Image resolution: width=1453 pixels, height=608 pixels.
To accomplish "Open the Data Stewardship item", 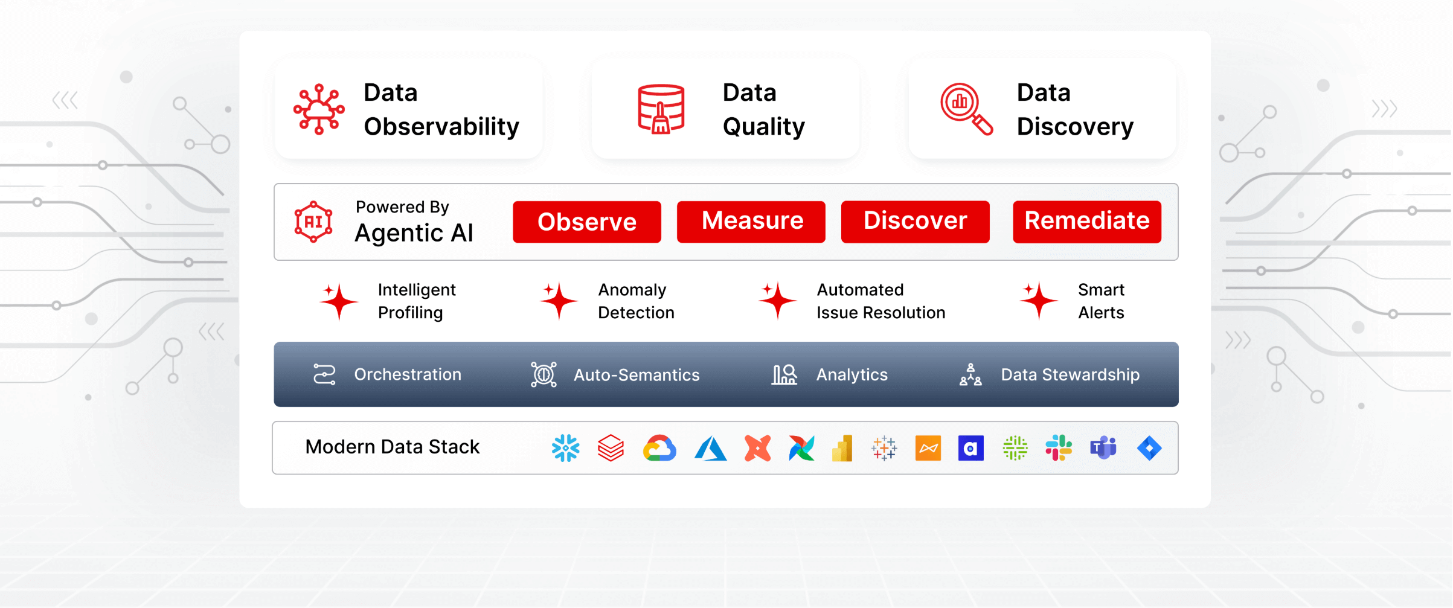I will click(x=1070, y=375).
